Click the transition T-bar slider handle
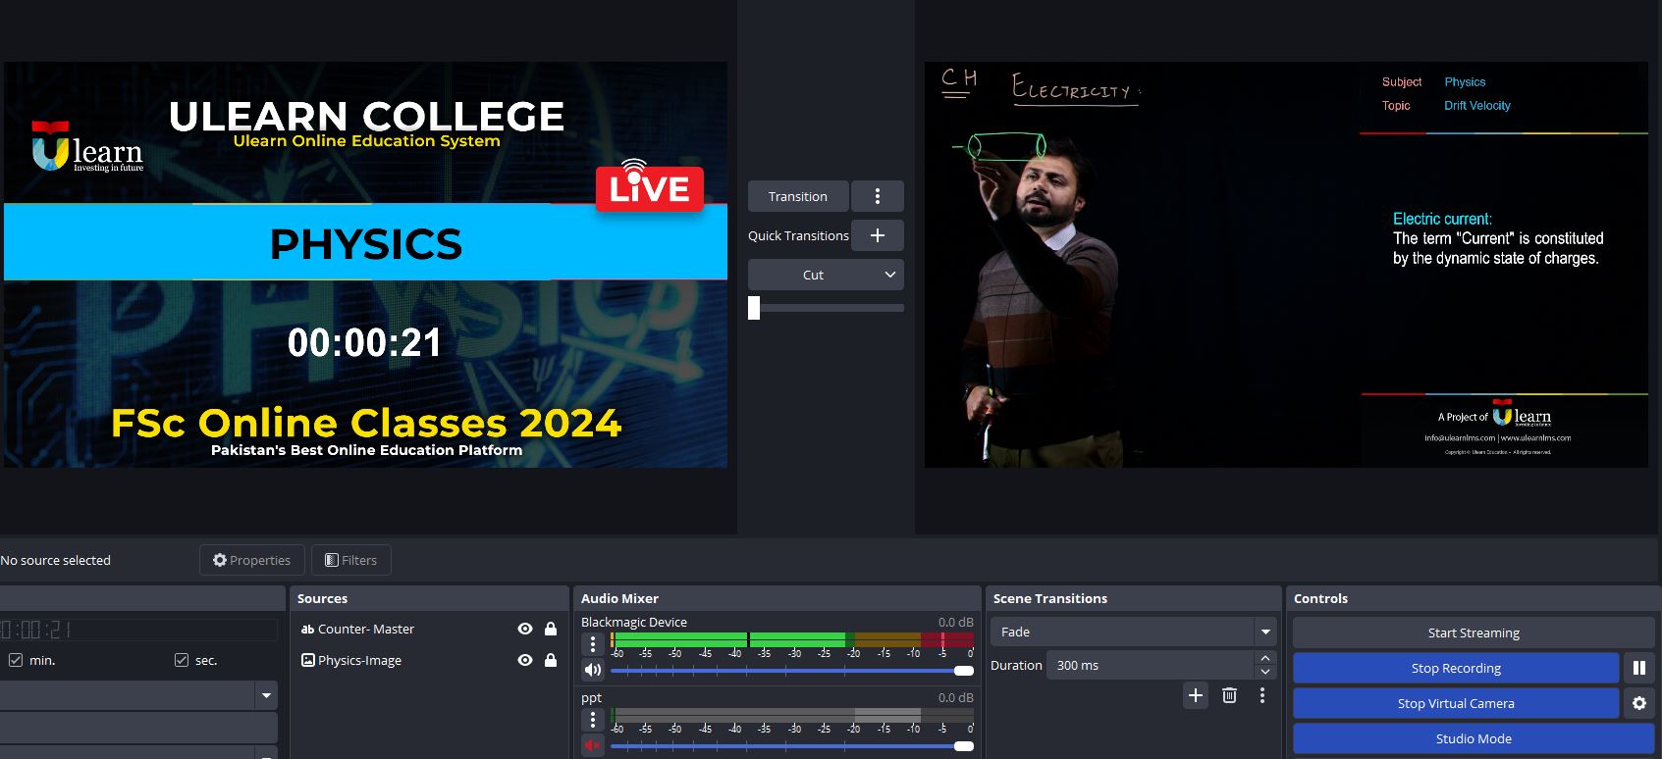Screen dimensions: 1662x759 (754, 308)
